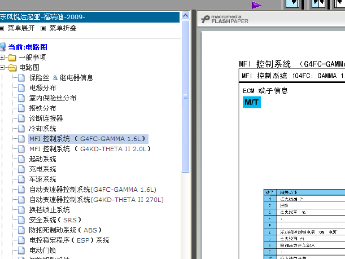Image resolution: width=345 pixels, height=259 pixels.
Task: Click the icon before 菜单折叠
Action: click(x=43, y=28)
